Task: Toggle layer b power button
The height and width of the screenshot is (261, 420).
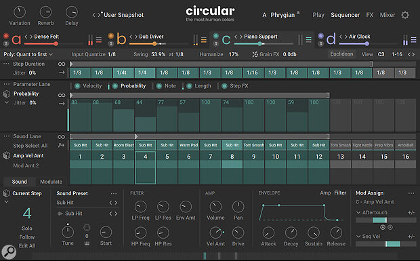Action: (x=110, y=36)
